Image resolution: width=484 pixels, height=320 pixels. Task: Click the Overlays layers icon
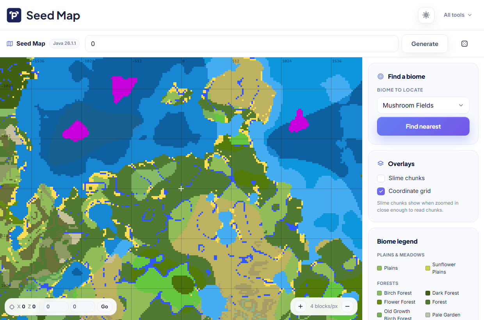(381, 164)
